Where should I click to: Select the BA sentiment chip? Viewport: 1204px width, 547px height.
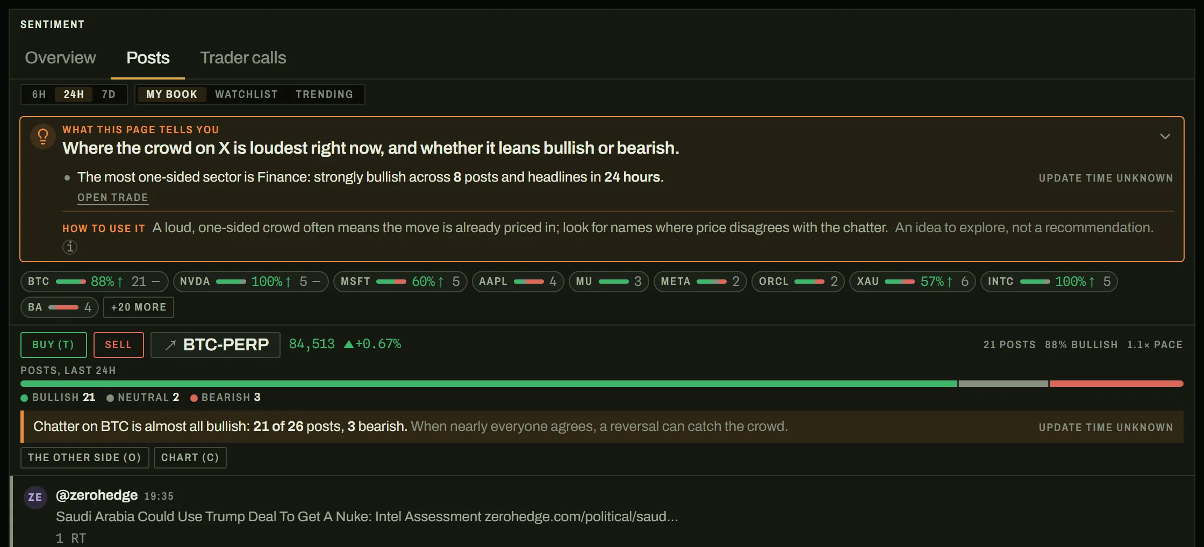click(60, 307)
